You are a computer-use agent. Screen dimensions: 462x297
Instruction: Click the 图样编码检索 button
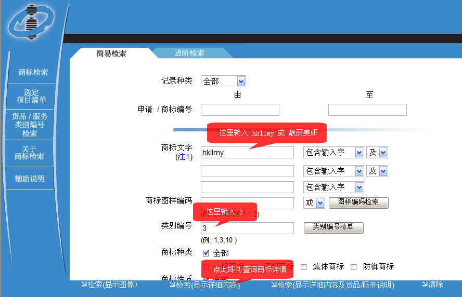[x=358, y=203]
